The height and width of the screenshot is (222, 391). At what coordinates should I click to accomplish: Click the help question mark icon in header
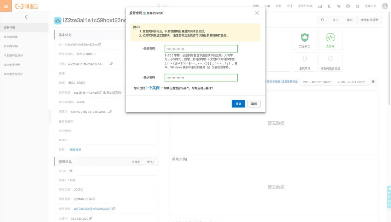click(x=348, y=6)
